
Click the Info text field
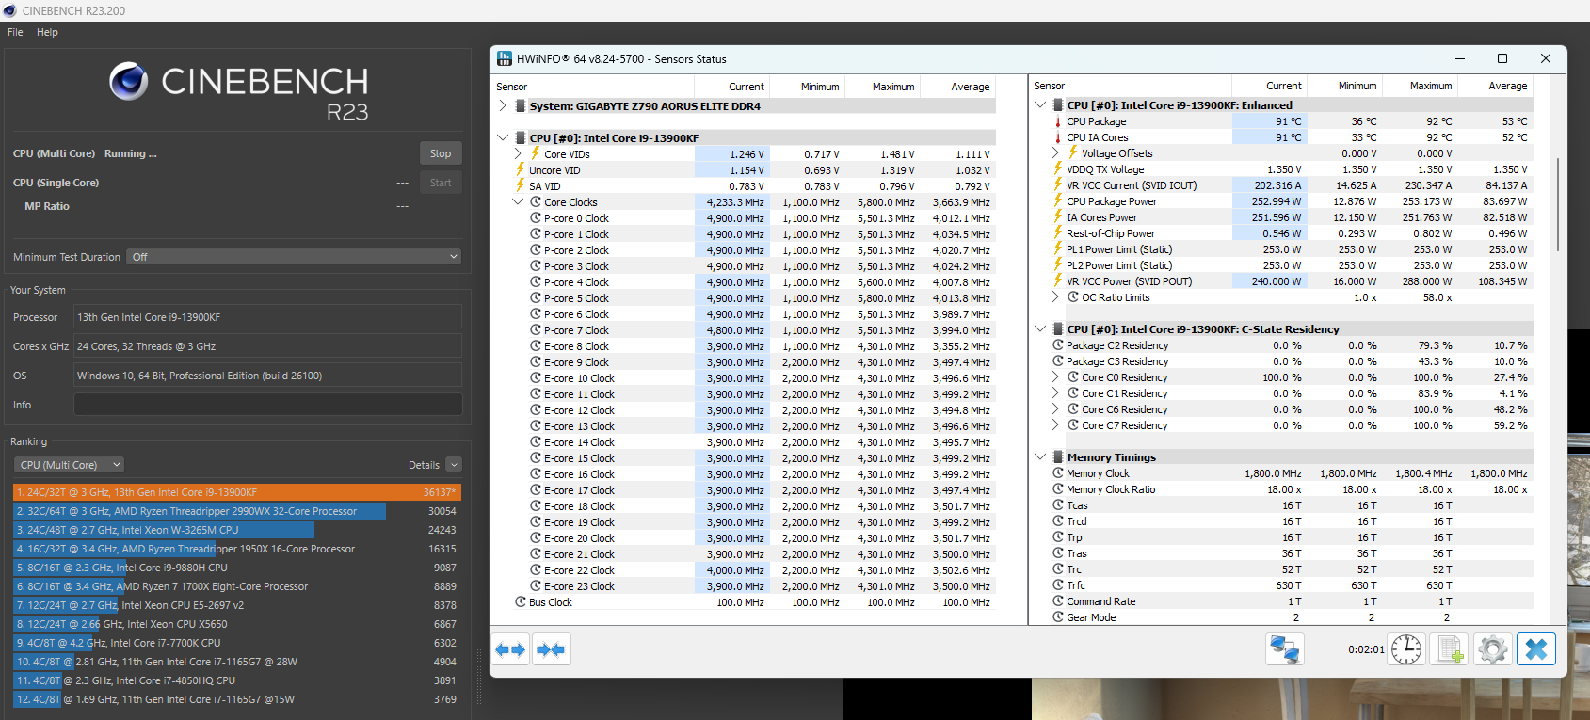click(x=267, y=405)
